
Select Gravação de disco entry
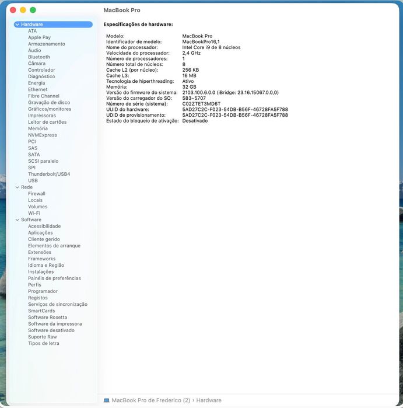pyautogui.click(x=49, y=103)
